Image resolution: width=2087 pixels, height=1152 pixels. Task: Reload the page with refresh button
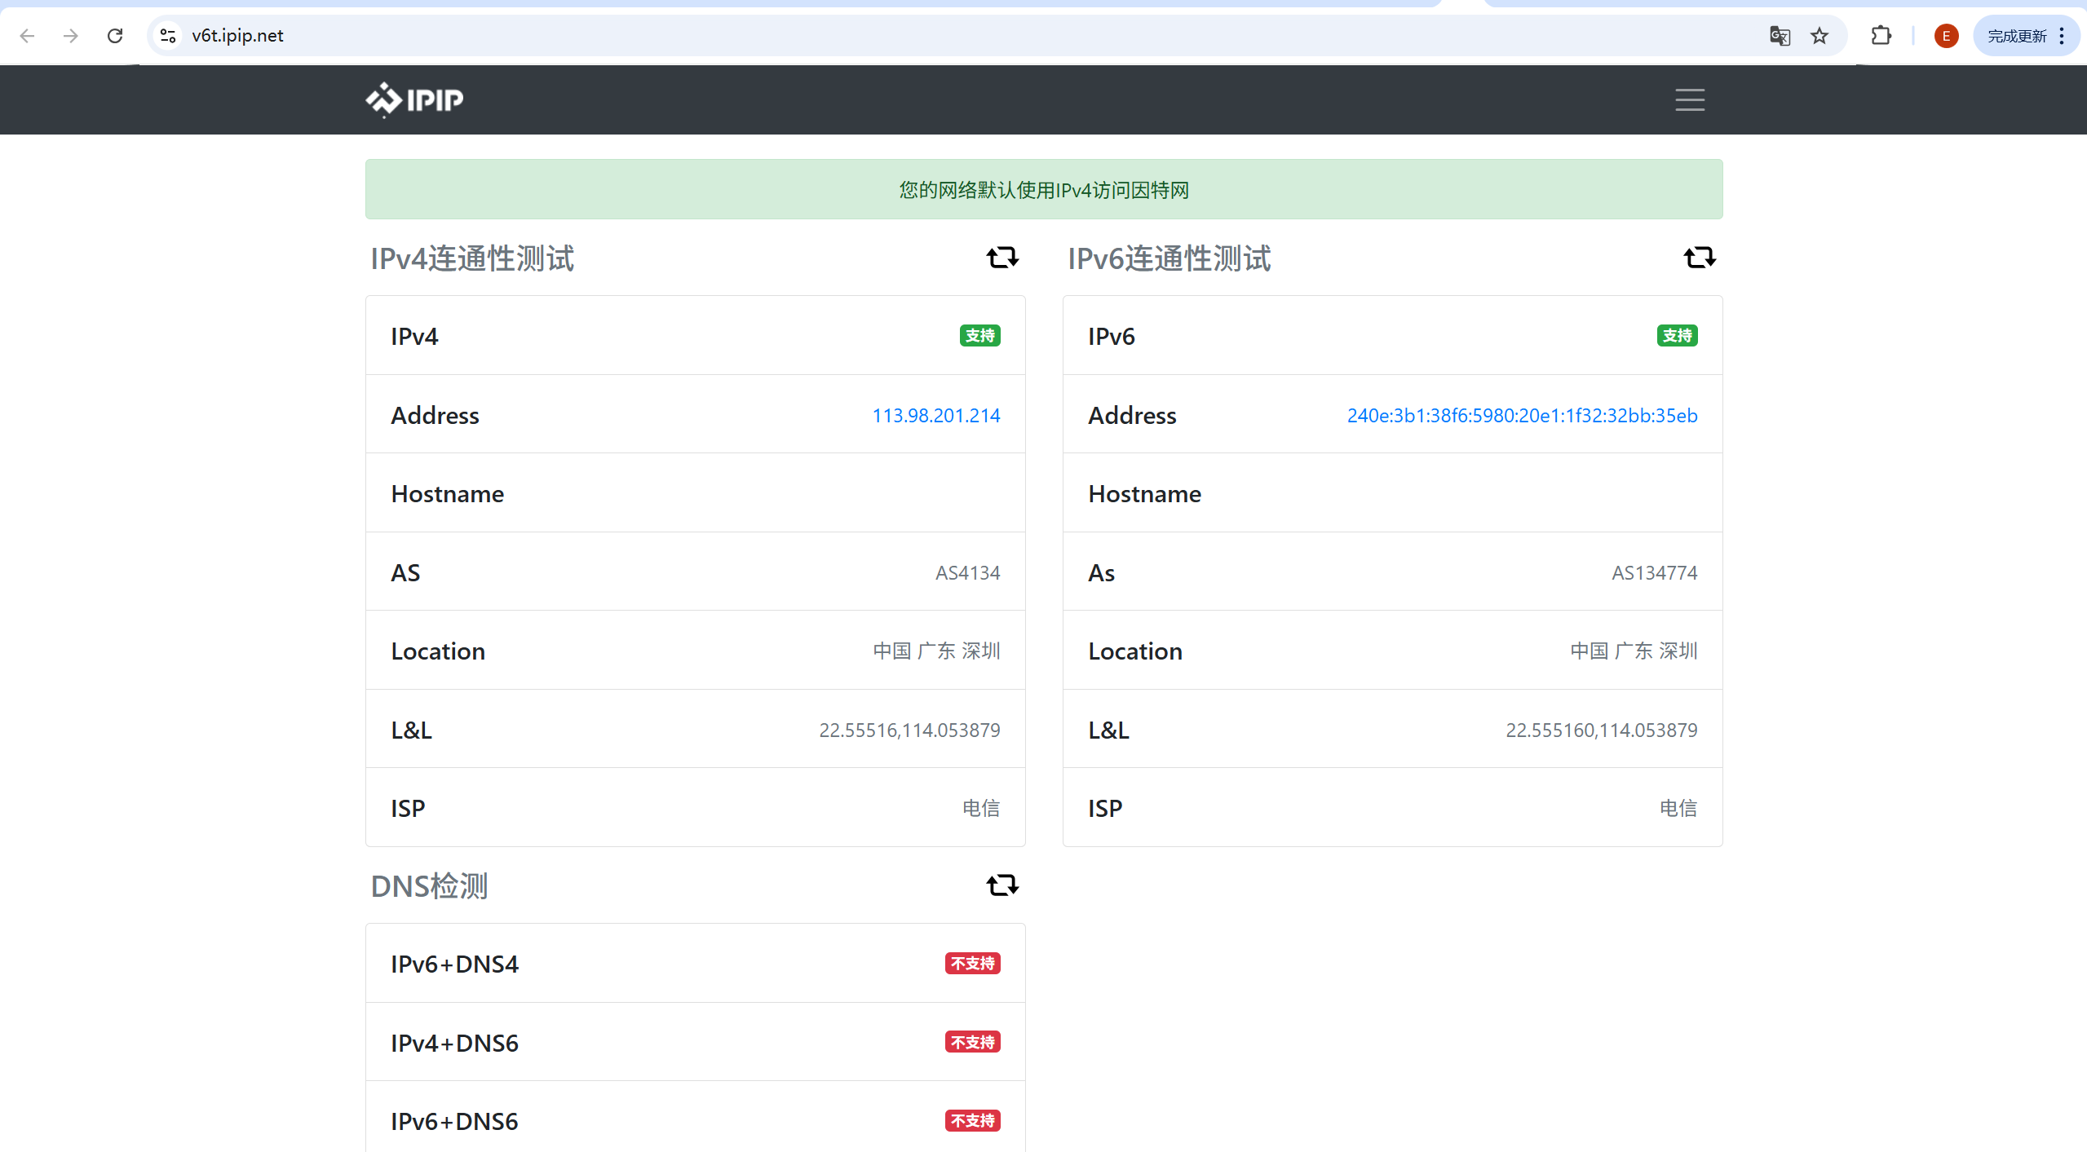115,36
